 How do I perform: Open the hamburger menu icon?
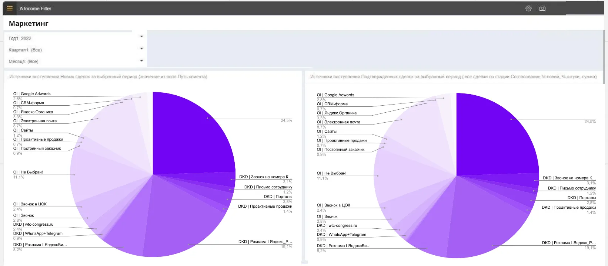[10, 8]
